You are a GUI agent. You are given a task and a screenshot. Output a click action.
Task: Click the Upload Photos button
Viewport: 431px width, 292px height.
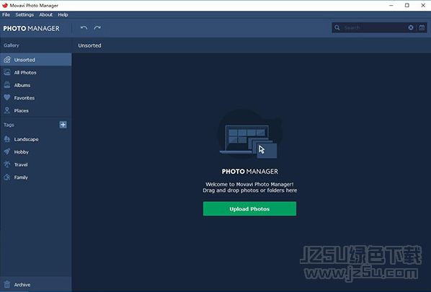pos(249,208)
